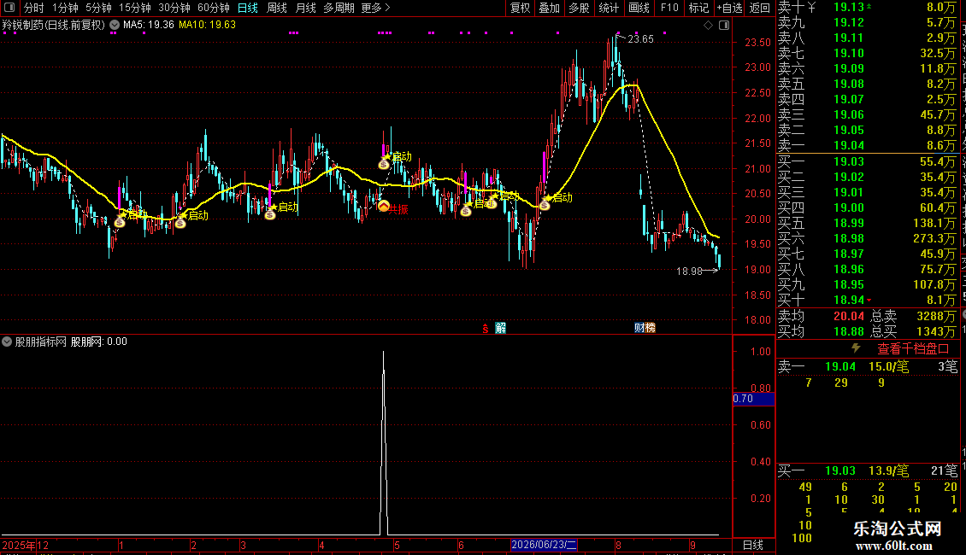The width and height of the screenshot is (966, 555).
Task: Switch to the 周线 weekly tab
Action: (x=277, y=8)
